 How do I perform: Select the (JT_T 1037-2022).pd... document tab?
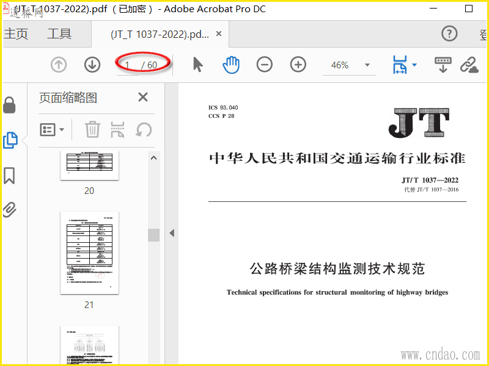pos(160,34)
